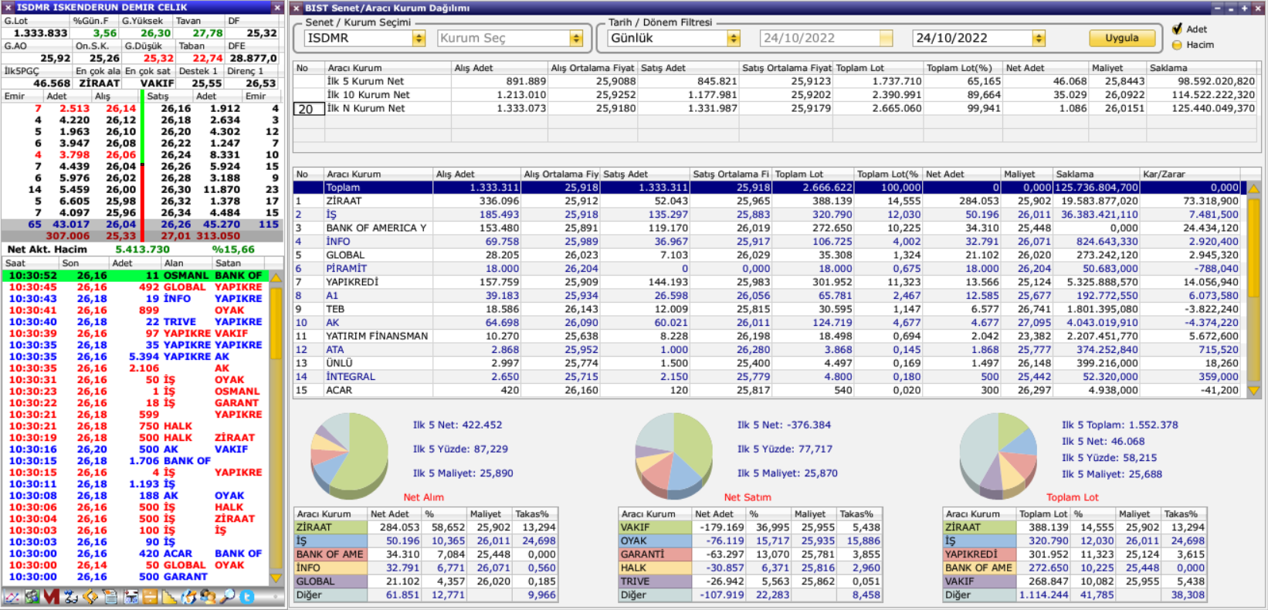The width and height of the screenshot is (1268, 610).
Task: Click GARANTİ red swatch in Net Satım table
Action: (x=655, y=554)
